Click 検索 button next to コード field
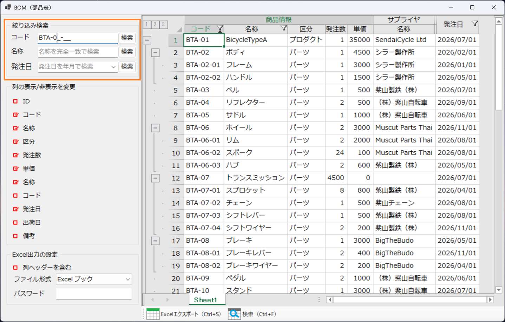Image resolution: width=505 pixels, height=322 pixels. [127, 38]
